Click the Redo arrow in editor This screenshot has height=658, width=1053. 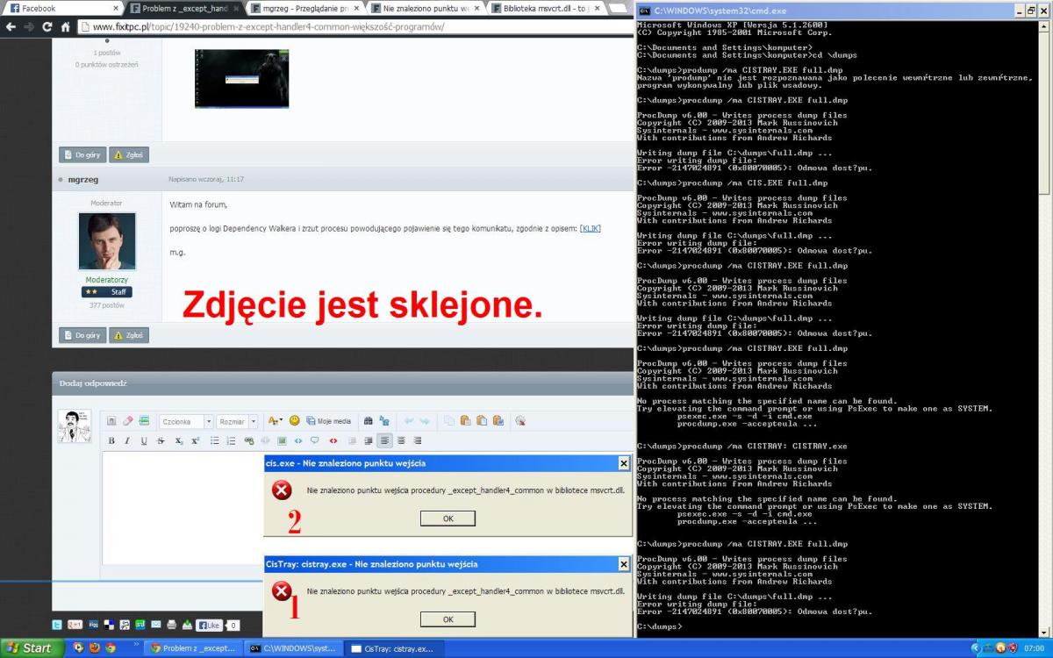click(425, 421)
